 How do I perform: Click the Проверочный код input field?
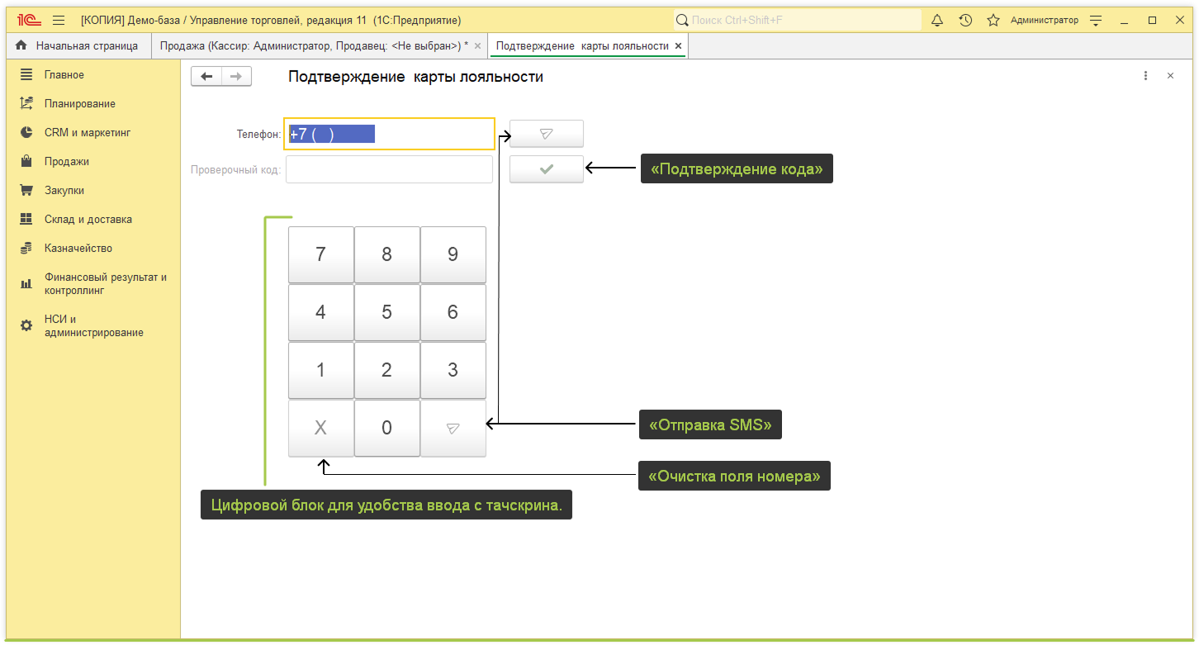click(x=389, y=170)
